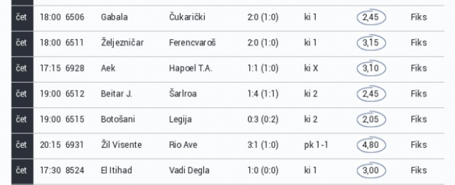
Task: Open the Gabala team name
Action: click(x=114, y=18)
